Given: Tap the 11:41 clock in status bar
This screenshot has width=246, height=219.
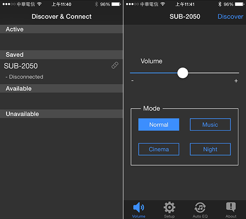Looking at the screenshot, I should click(x=185, y=4).
